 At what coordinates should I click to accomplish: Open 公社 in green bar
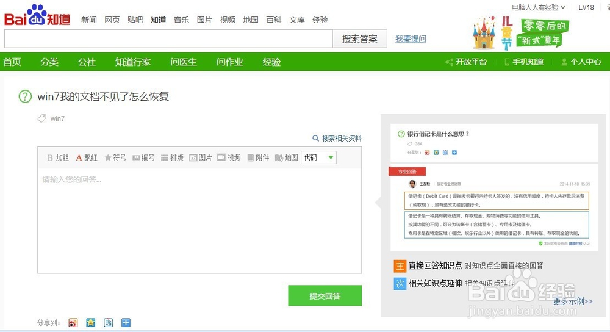(x=87, y=62)
